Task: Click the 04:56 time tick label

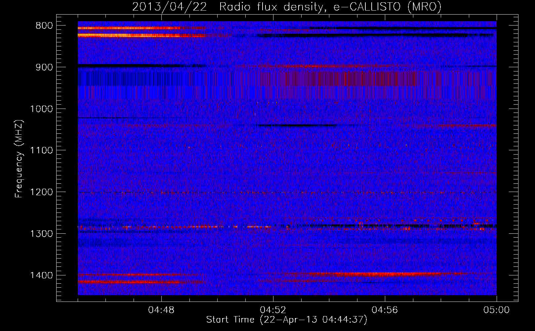Action: tap(385, 310)
